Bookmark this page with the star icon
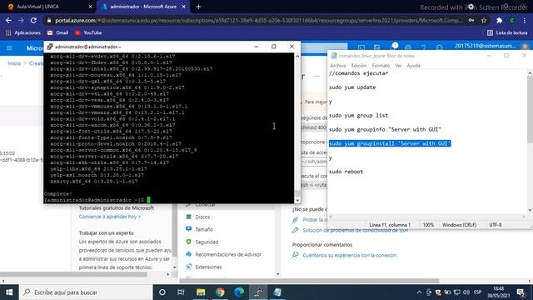 click(484, 20)
